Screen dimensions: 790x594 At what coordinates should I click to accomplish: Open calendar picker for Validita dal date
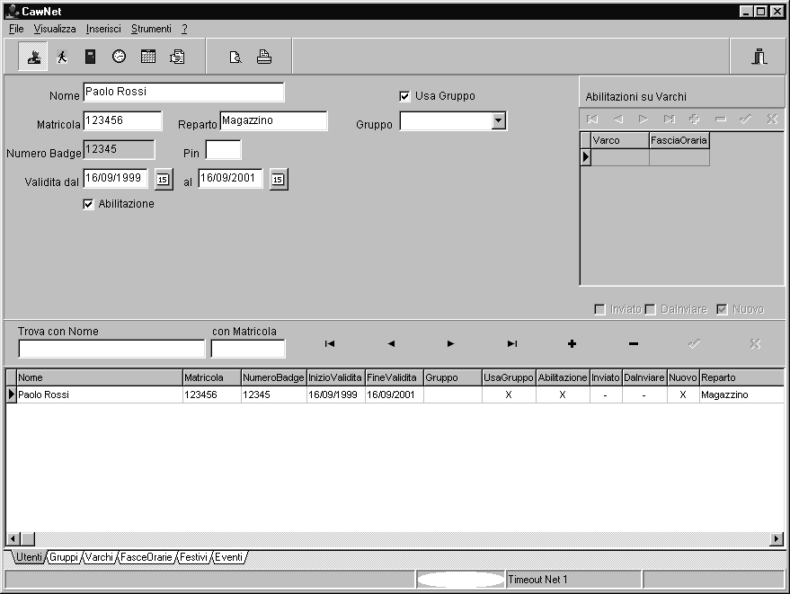click(x=164, y=180)
